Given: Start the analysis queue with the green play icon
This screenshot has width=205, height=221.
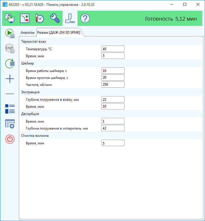Looking at the screenshot, I should pos(10,33).
